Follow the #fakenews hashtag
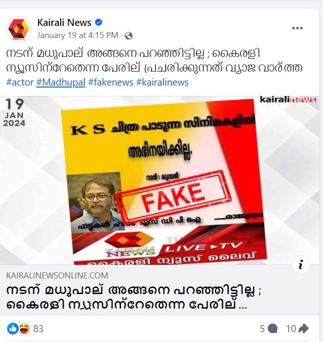The width and height of the screenshot is (323, 342). pos(111,82)
